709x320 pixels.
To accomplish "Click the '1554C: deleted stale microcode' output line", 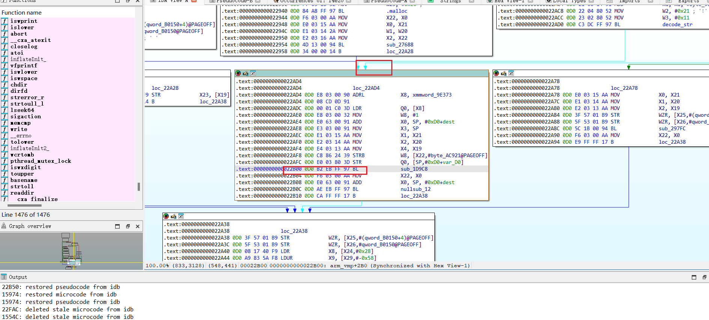I will 68,317.
